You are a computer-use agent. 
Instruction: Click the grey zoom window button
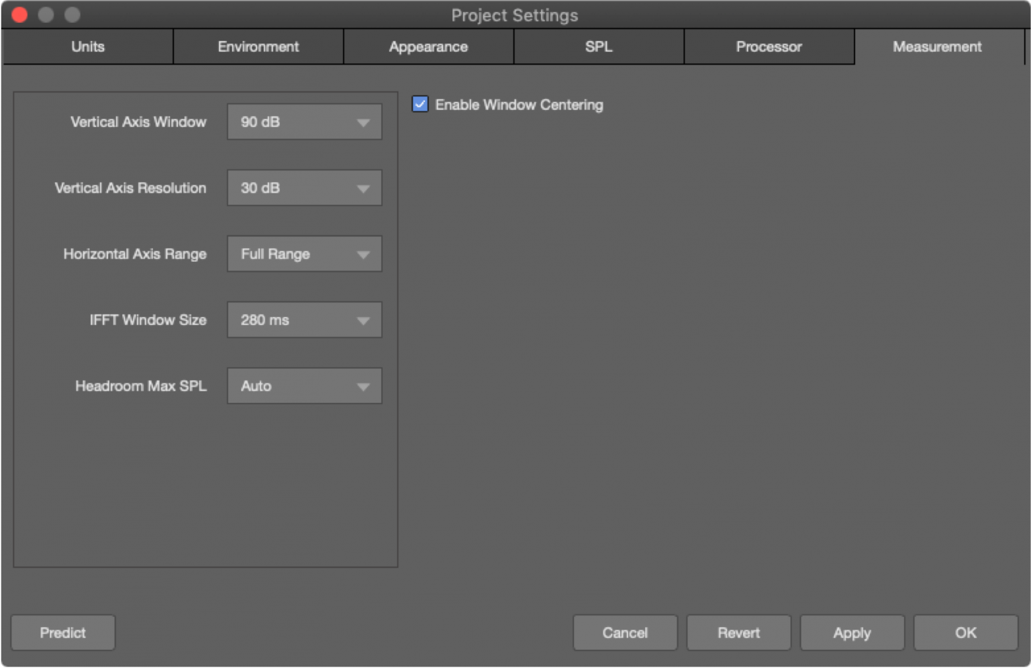coord(72,15)
